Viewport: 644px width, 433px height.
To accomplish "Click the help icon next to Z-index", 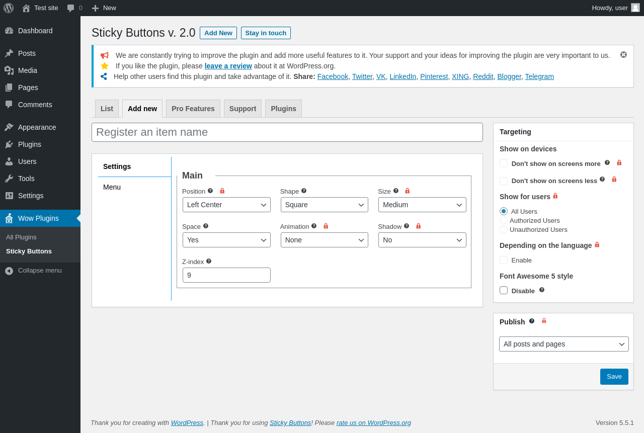I will (209, 261).
